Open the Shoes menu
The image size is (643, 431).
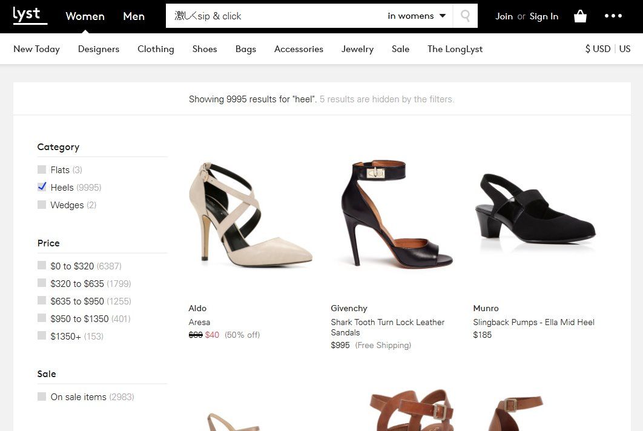pyautogui.click(x=205, y=49)
